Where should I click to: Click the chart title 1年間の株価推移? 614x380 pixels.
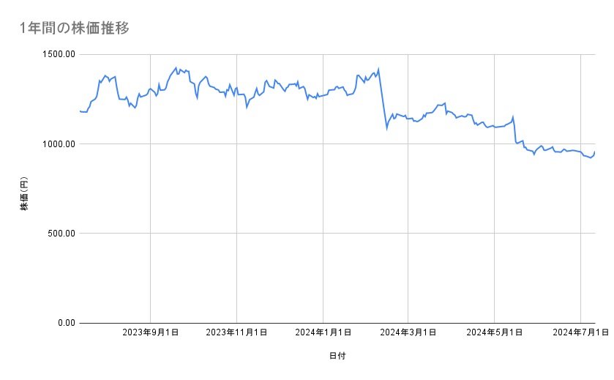75,28
